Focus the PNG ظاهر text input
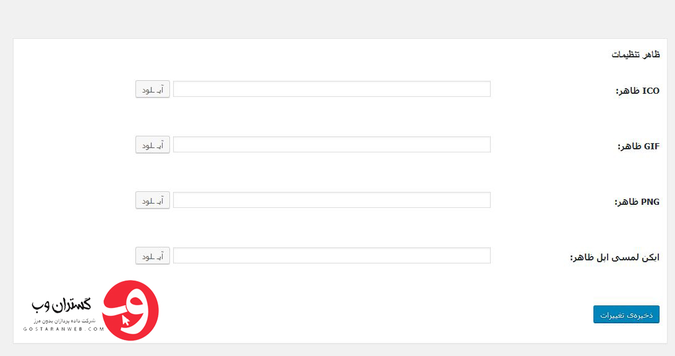The width and height of the screenshot is (675, 356). [331, 200]
